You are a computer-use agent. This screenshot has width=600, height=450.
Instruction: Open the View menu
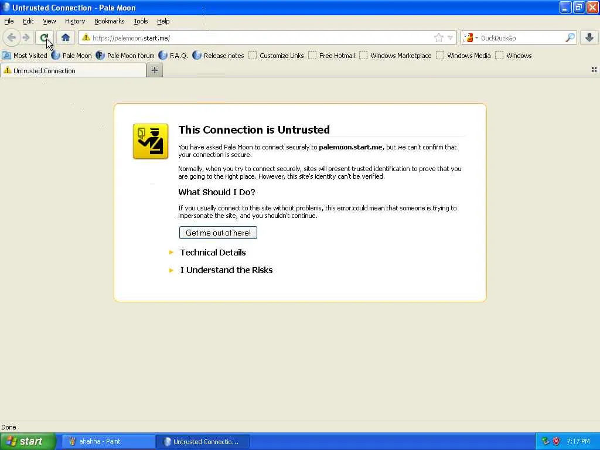point(49,21)
